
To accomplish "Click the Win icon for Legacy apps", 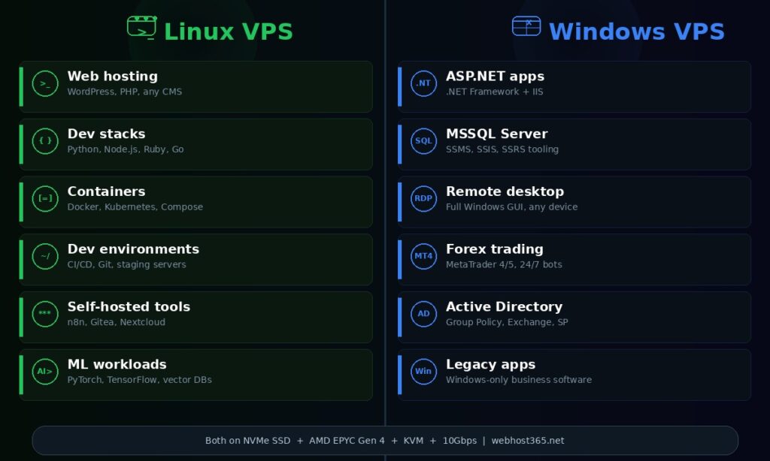I will point(423,371).
